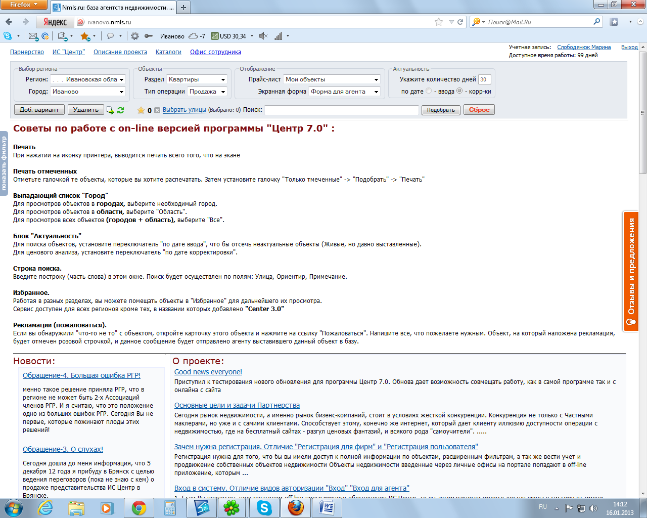Select the "по дате ввода" radio button
The height and width of the screenshot is (518, 647).
point(429,91)
